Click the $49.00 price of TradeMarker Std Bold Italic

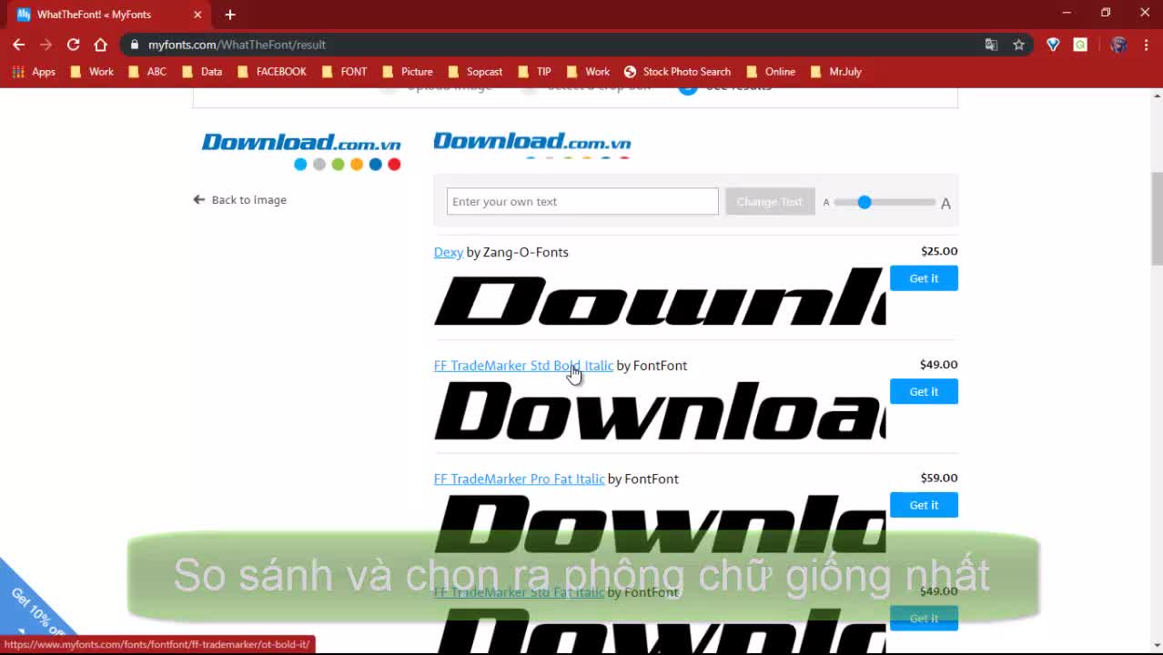(x=938, y=365)
